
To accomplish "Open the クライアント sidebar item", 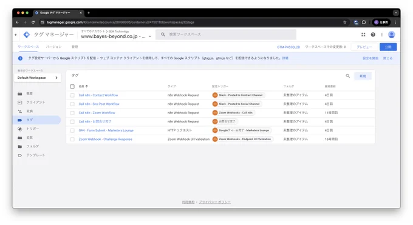I will [37, 102].
